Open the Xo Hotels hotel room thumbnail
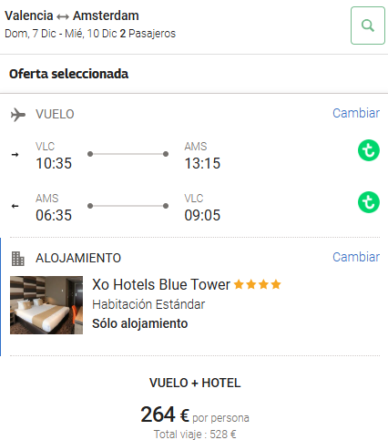This screenshot has width=388, height=440. click(46, 305)
